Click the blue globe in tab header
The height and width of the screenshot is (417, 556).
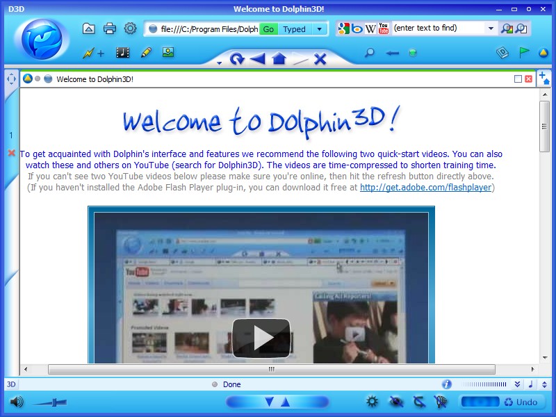tap(48, 79)
